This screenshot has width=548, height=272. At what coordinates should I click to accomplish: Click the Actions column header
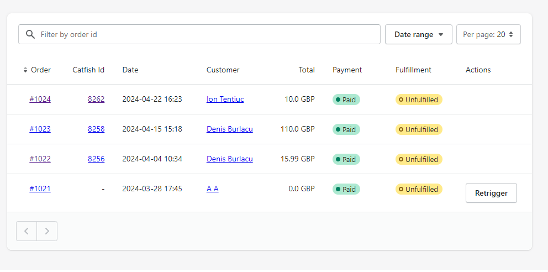point(478,70)
